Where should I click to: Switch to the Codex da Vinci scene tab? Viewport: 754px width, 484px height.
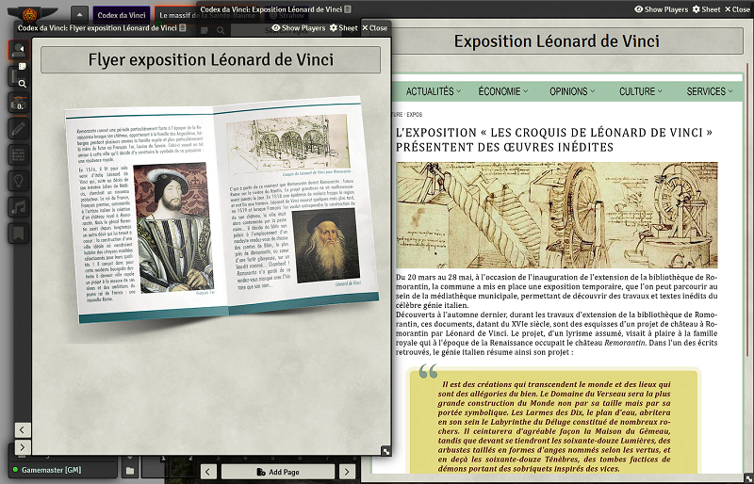coord(121,15)
